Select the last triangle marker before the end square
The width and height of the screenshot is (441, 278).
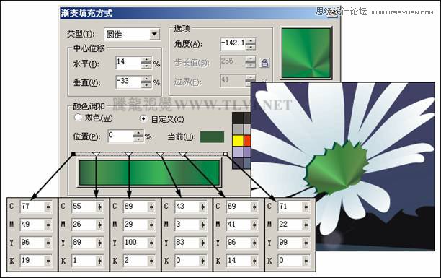pos(183,154)
